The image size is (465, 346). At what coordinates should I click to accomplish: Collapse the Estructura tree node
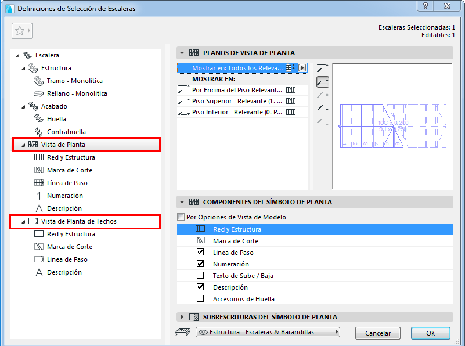coord(23,69)
